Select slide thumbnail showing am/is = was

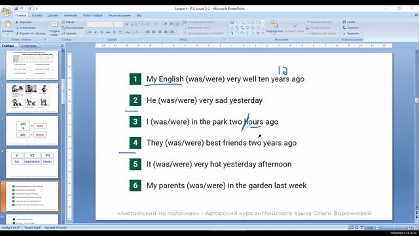point(32,130)
